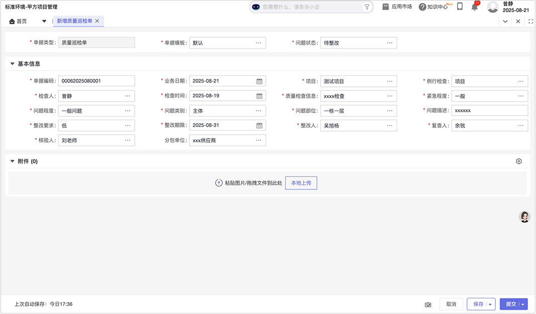Toggle fullscreen mode icon at top right
This screenshot has width=536, height=314.
click(x=530, y=21)
